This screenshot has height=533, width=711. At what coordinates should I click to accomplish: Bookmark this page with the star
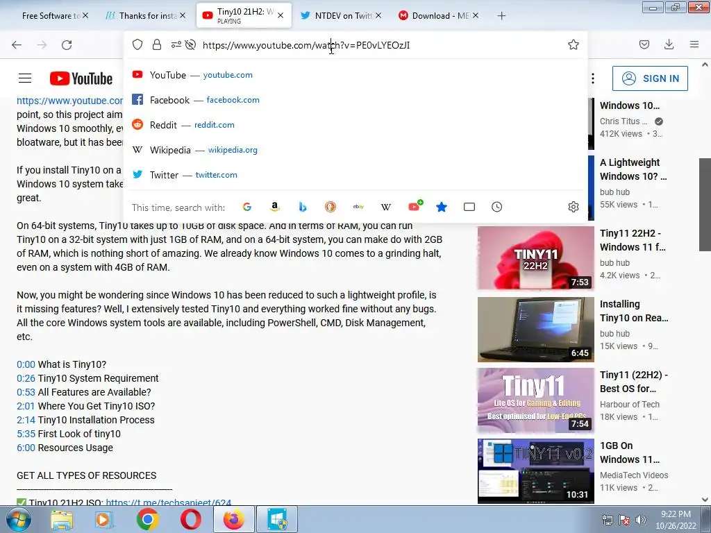(x=573, y=44)
